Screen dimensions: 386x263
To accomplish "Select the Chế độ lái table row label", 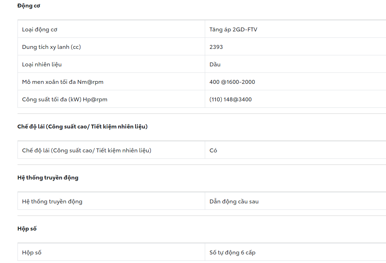I will coord(86,150).
